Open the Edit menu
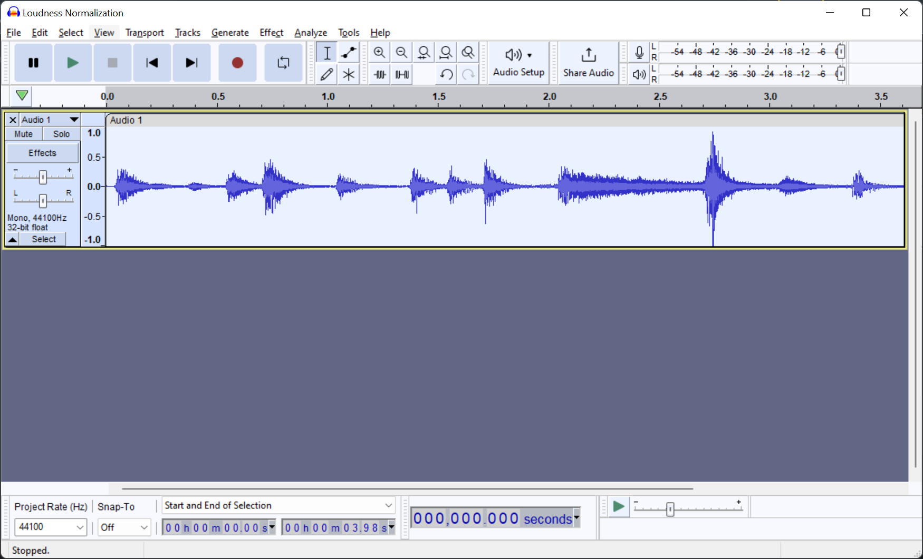The image size is (923, 559). 40,33
